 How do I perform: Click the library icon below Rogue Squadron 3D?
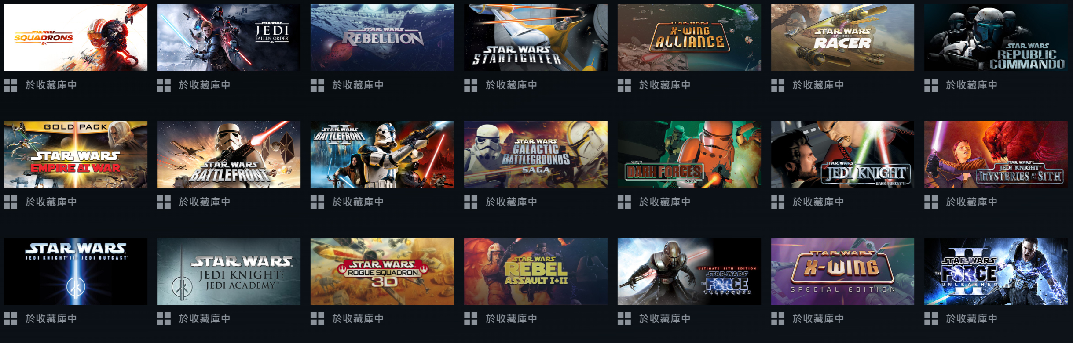[x=317, y=319]
